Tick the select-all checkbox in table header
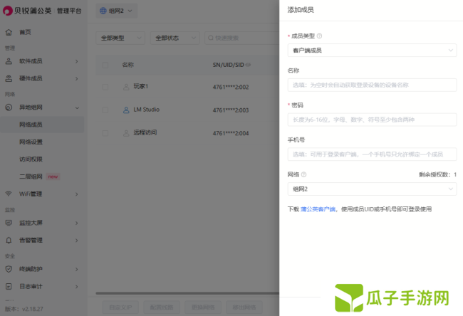This screenshot has width=463, height=316. pos(105,65)
